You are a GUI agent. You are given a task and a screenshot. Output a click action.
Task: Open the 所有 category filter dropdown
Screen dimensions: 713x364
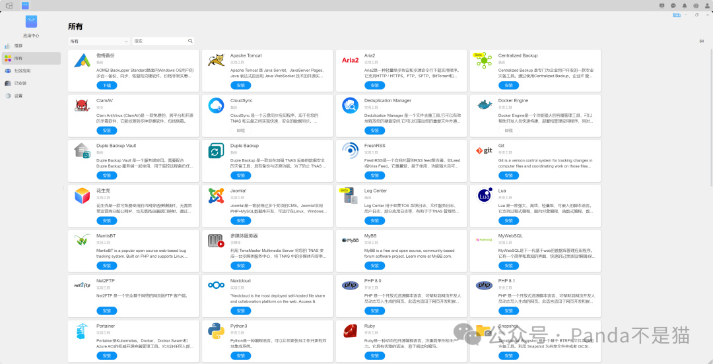click(x=98, y=41)
